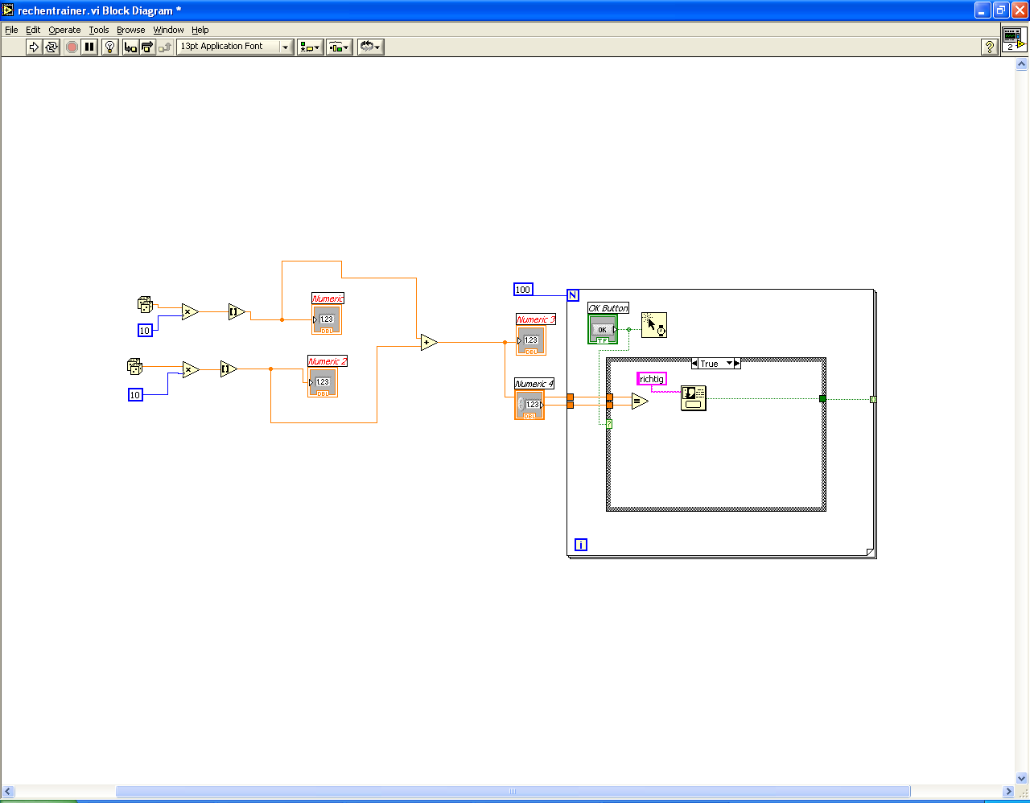The image size is (1030, 803).
Task: Click the greyed Step Out button
Action: pyautogui.click(x=164, y=47)
